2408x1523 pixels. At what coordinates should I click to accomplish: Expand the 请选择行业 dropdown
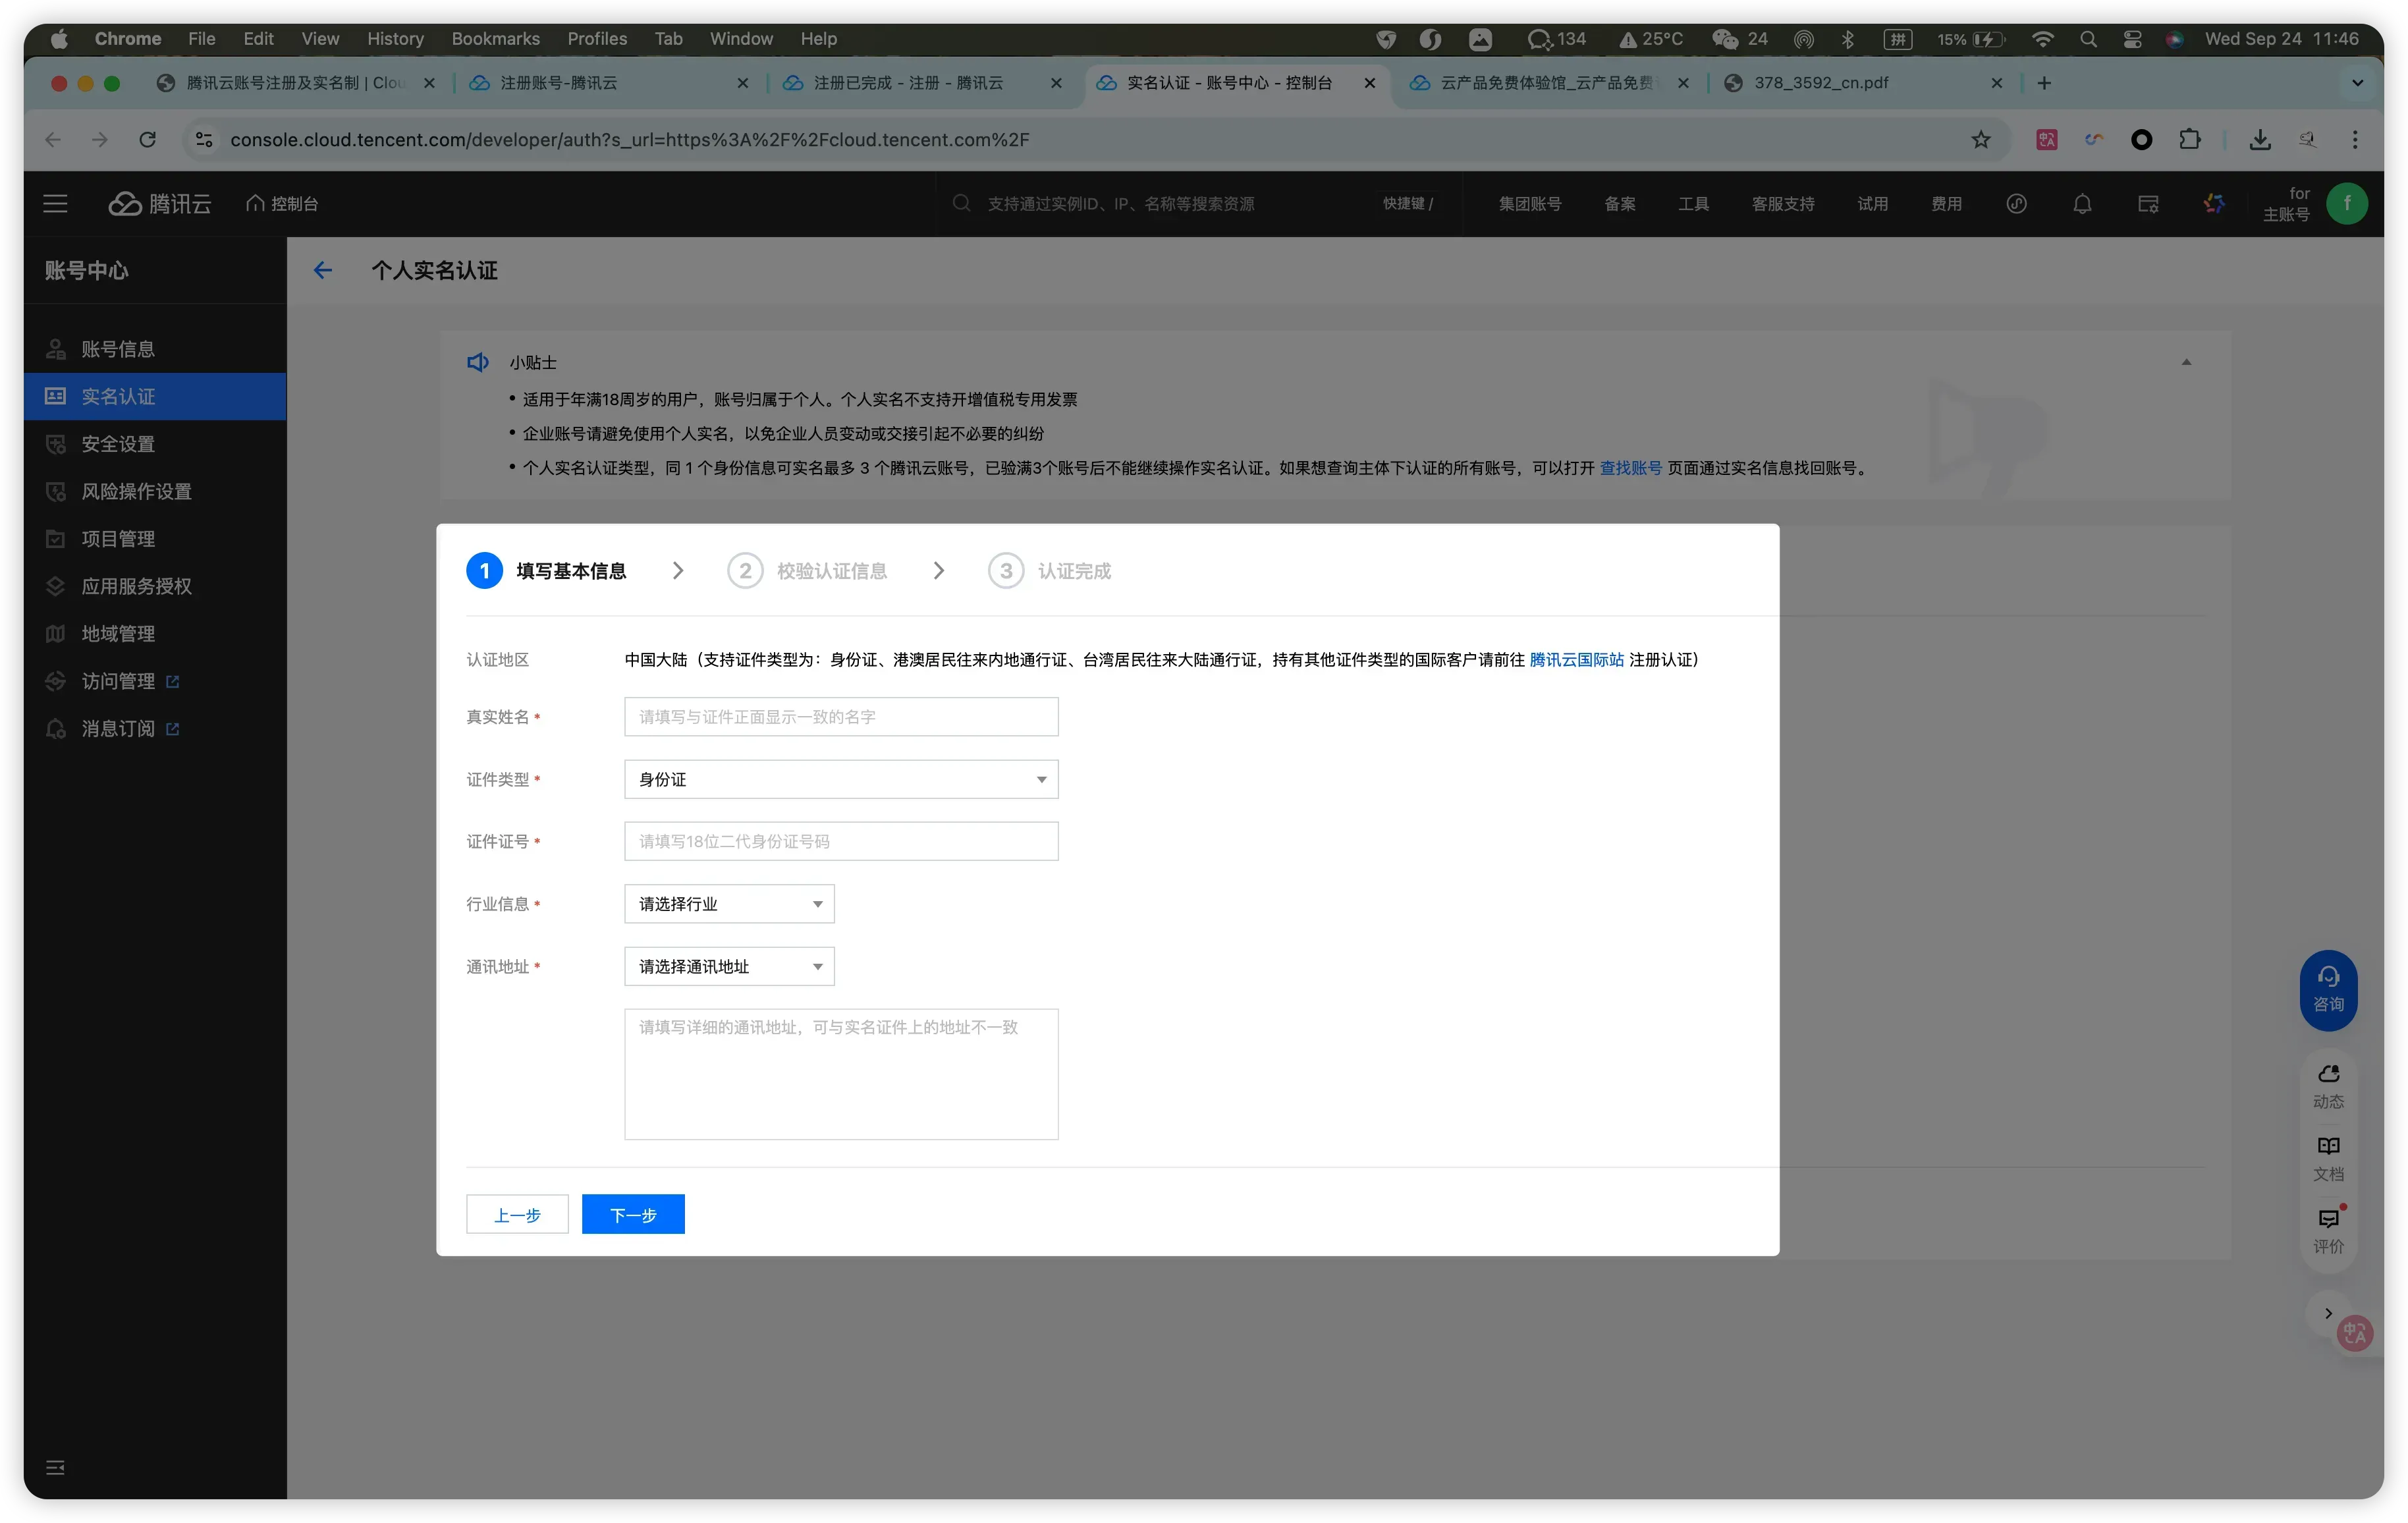click(x=729, y=904)
